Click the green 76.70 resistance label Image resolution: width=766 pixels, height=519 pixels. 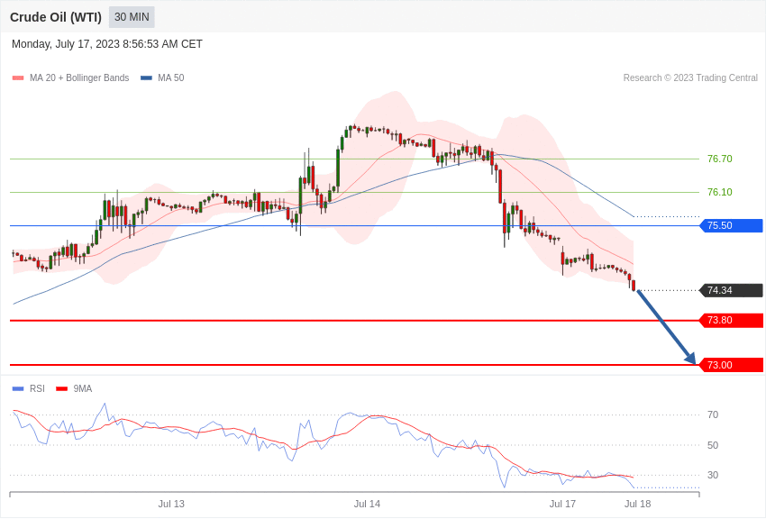coord(720,159)
